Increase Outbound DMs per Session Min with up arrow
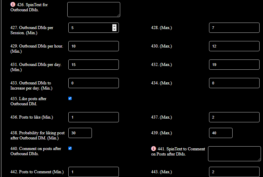263x177 pixels. tap(114, 26)
